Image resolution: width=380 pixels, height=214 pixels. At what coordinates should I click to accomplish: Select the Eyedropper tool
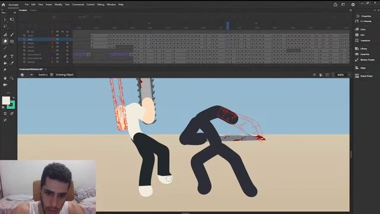click(12, 63)
